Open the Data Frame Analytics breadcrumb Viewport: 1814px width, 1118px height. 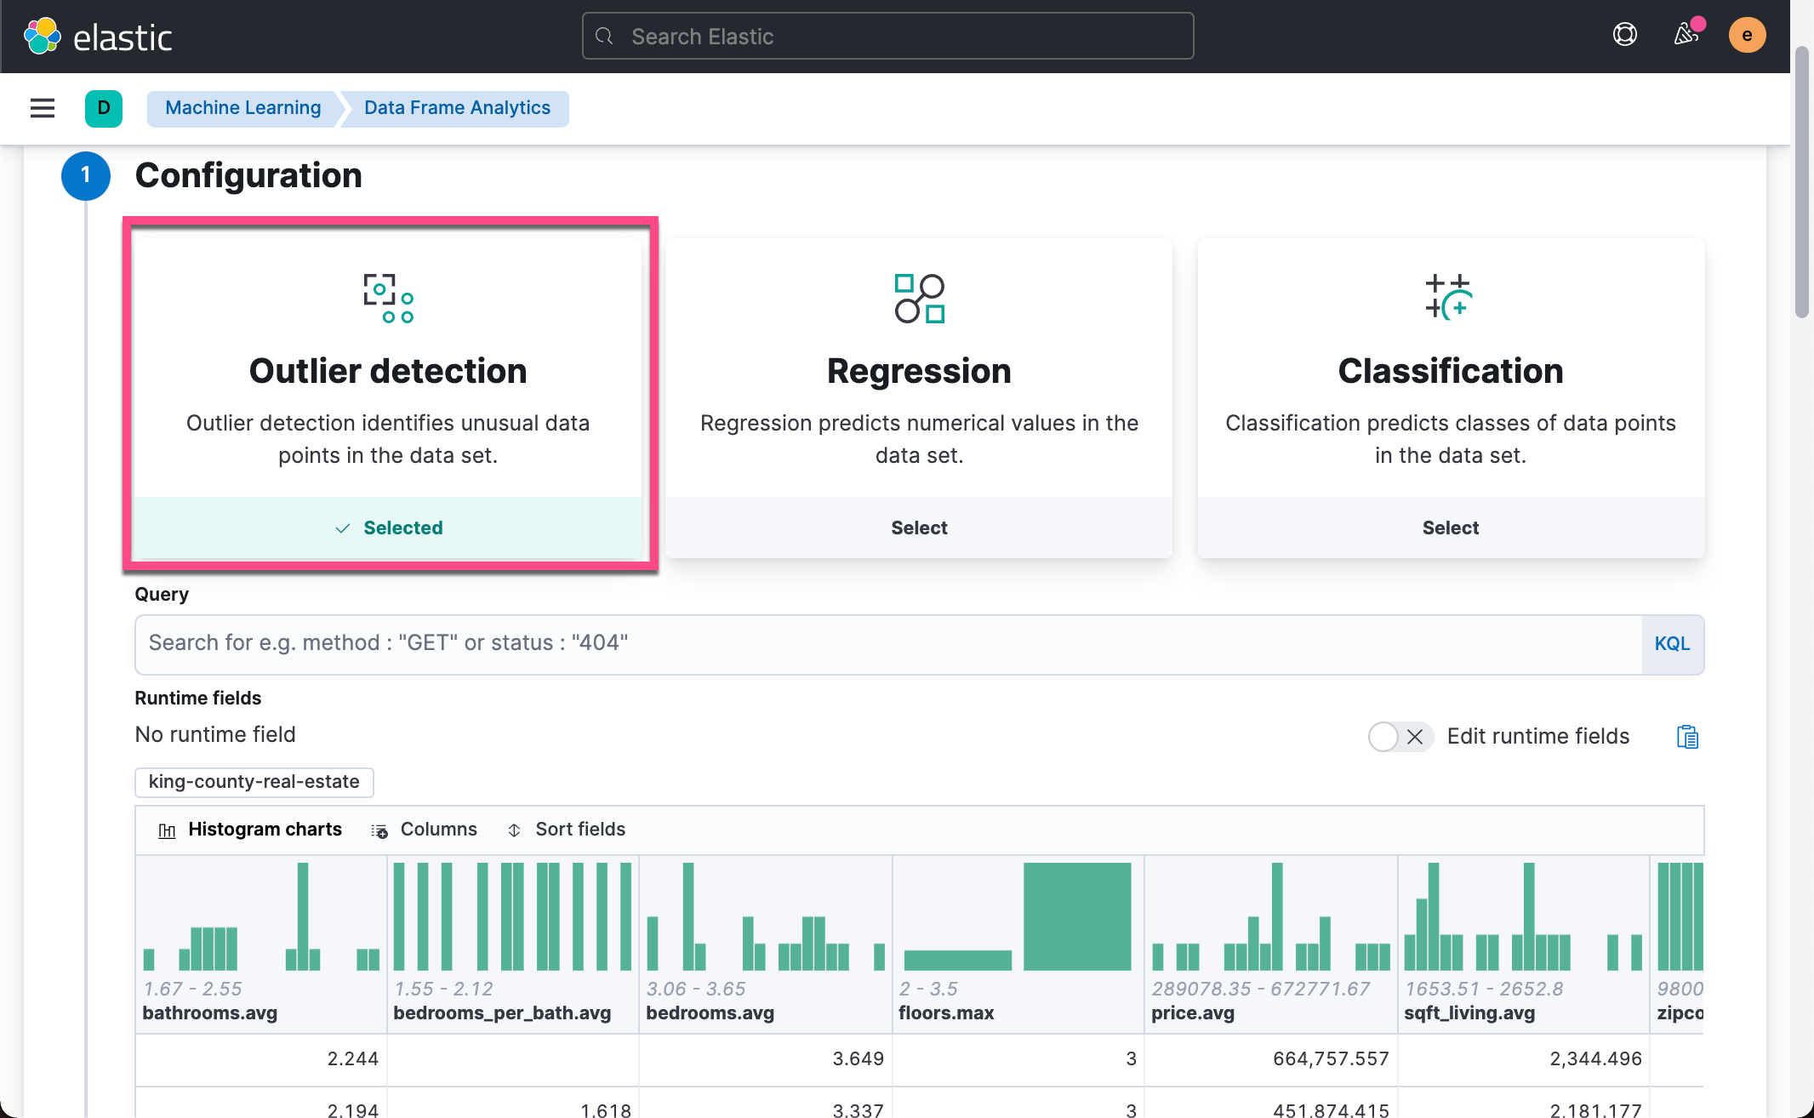(x=456, y=108)
